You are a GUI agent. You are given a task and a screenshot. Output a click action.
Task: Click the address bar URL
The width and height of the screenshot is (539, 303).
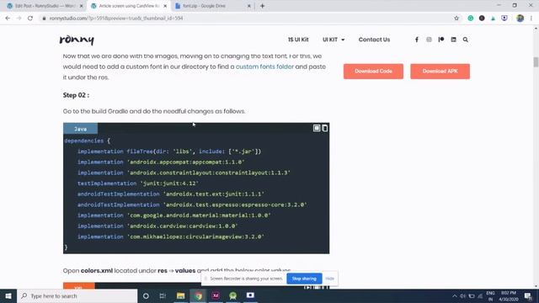click(116, 19)
